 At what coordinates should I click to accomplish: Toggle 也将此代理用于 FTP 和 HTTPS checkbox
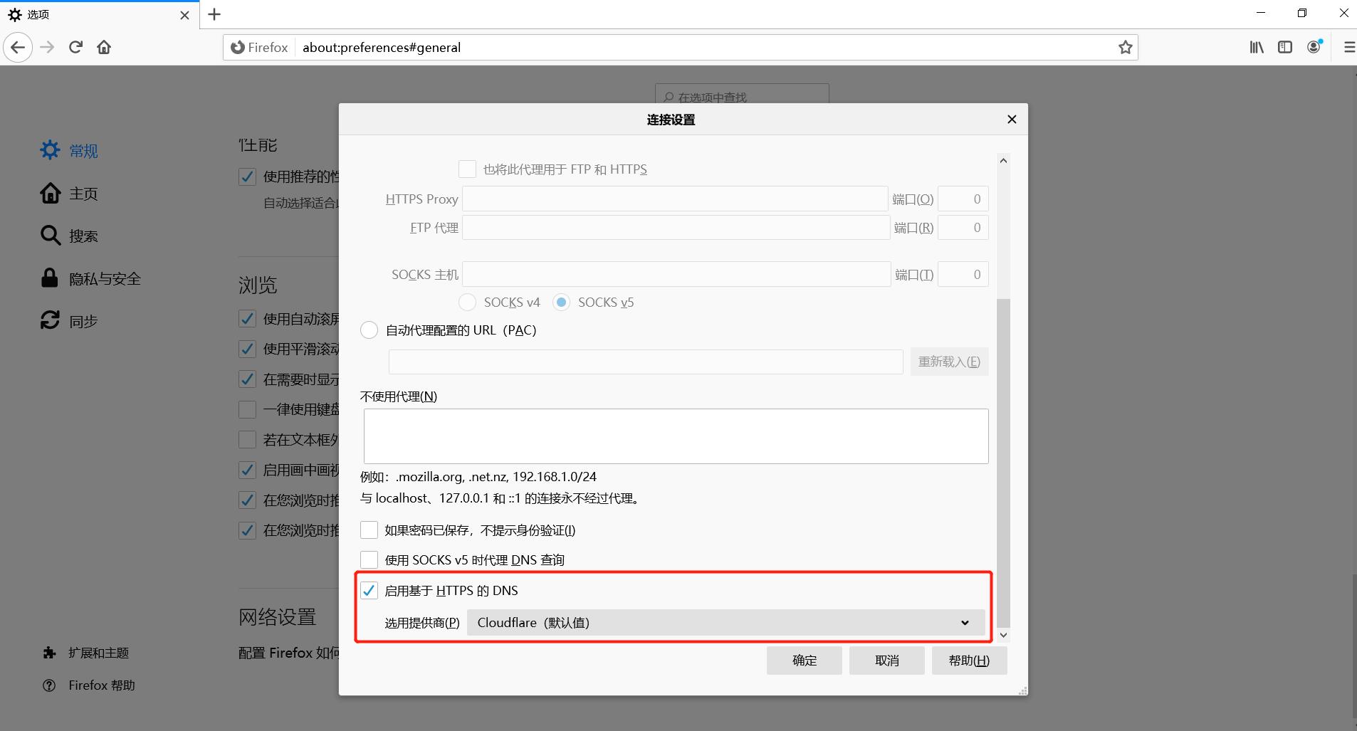(467, 169)
